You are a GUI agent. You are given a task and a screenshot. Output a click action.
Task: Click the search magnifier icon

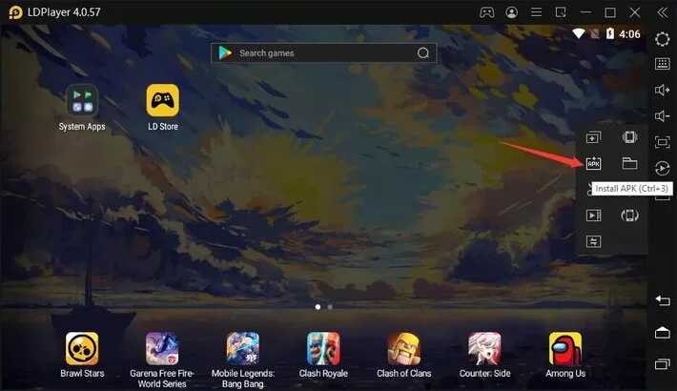[423, 53]
